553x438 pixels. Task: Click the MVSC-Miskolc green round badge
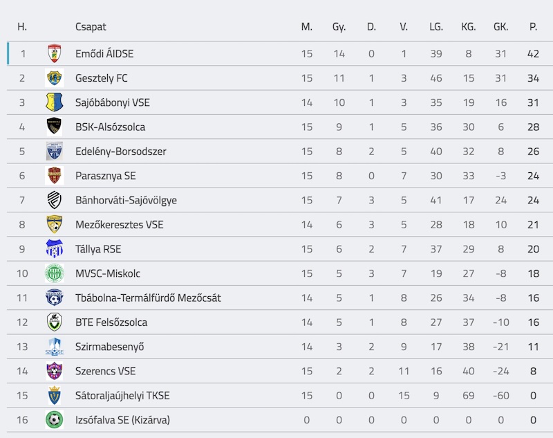pyautogui.click(x=54, y=273)
